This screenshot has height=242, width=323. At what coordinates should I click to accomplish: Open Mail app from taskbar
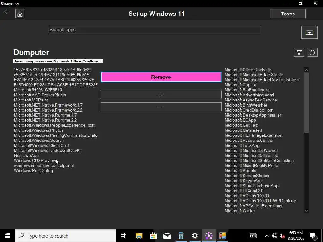click(167, 236)
